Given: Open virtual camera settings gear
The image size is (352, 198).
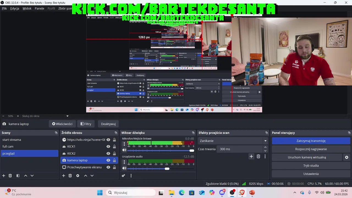Looking at the screenshot, I should 346,157.
